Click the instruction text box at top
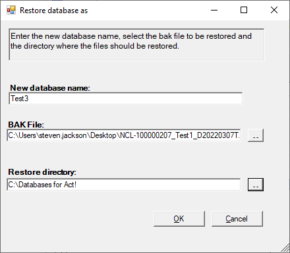This screenshot has height=253, width=290. pyautogui.click(x=136, y=45)
